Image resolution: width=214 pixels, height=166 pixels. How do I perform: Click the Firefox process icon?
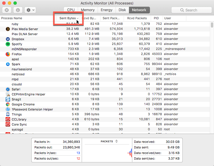(x=8, y=54)
